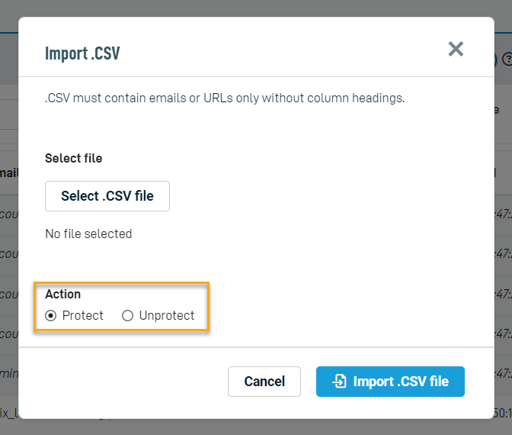Click the help question mark icon behind dialog
This screenshot has width=512, height=435.
point(507,60)
